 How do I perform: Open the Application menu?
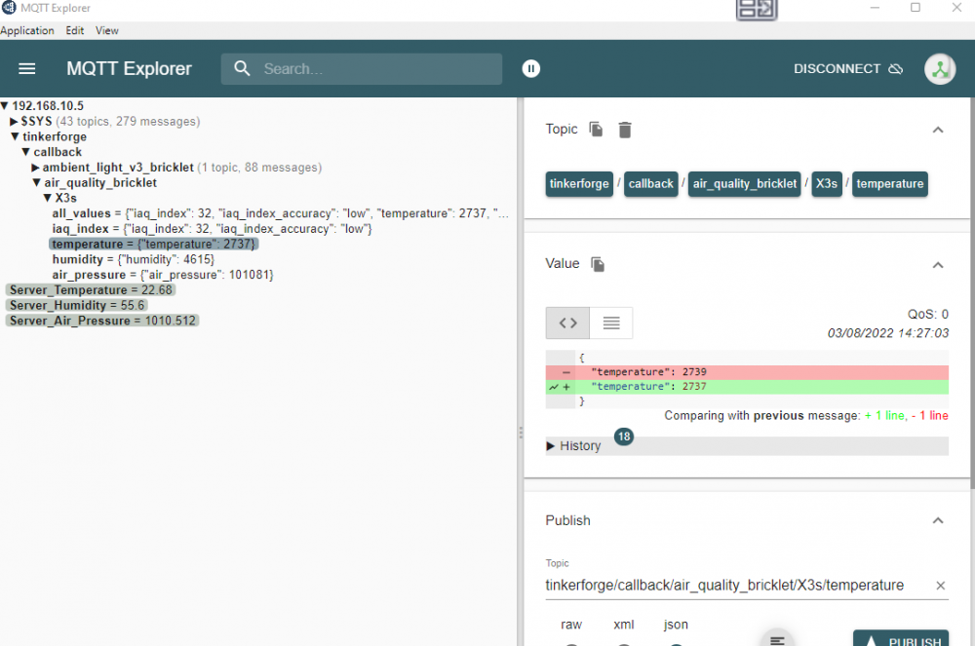27,30
